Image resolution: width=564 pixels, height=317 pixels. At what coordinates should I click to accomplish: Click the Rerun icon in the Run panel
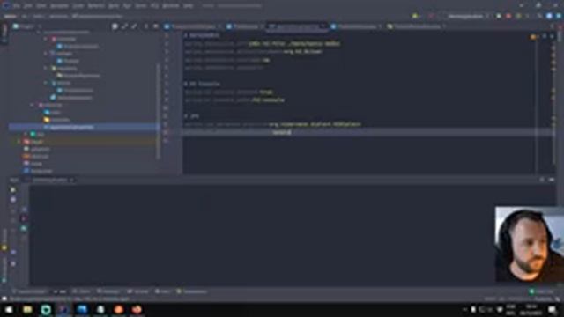(13, 189)
